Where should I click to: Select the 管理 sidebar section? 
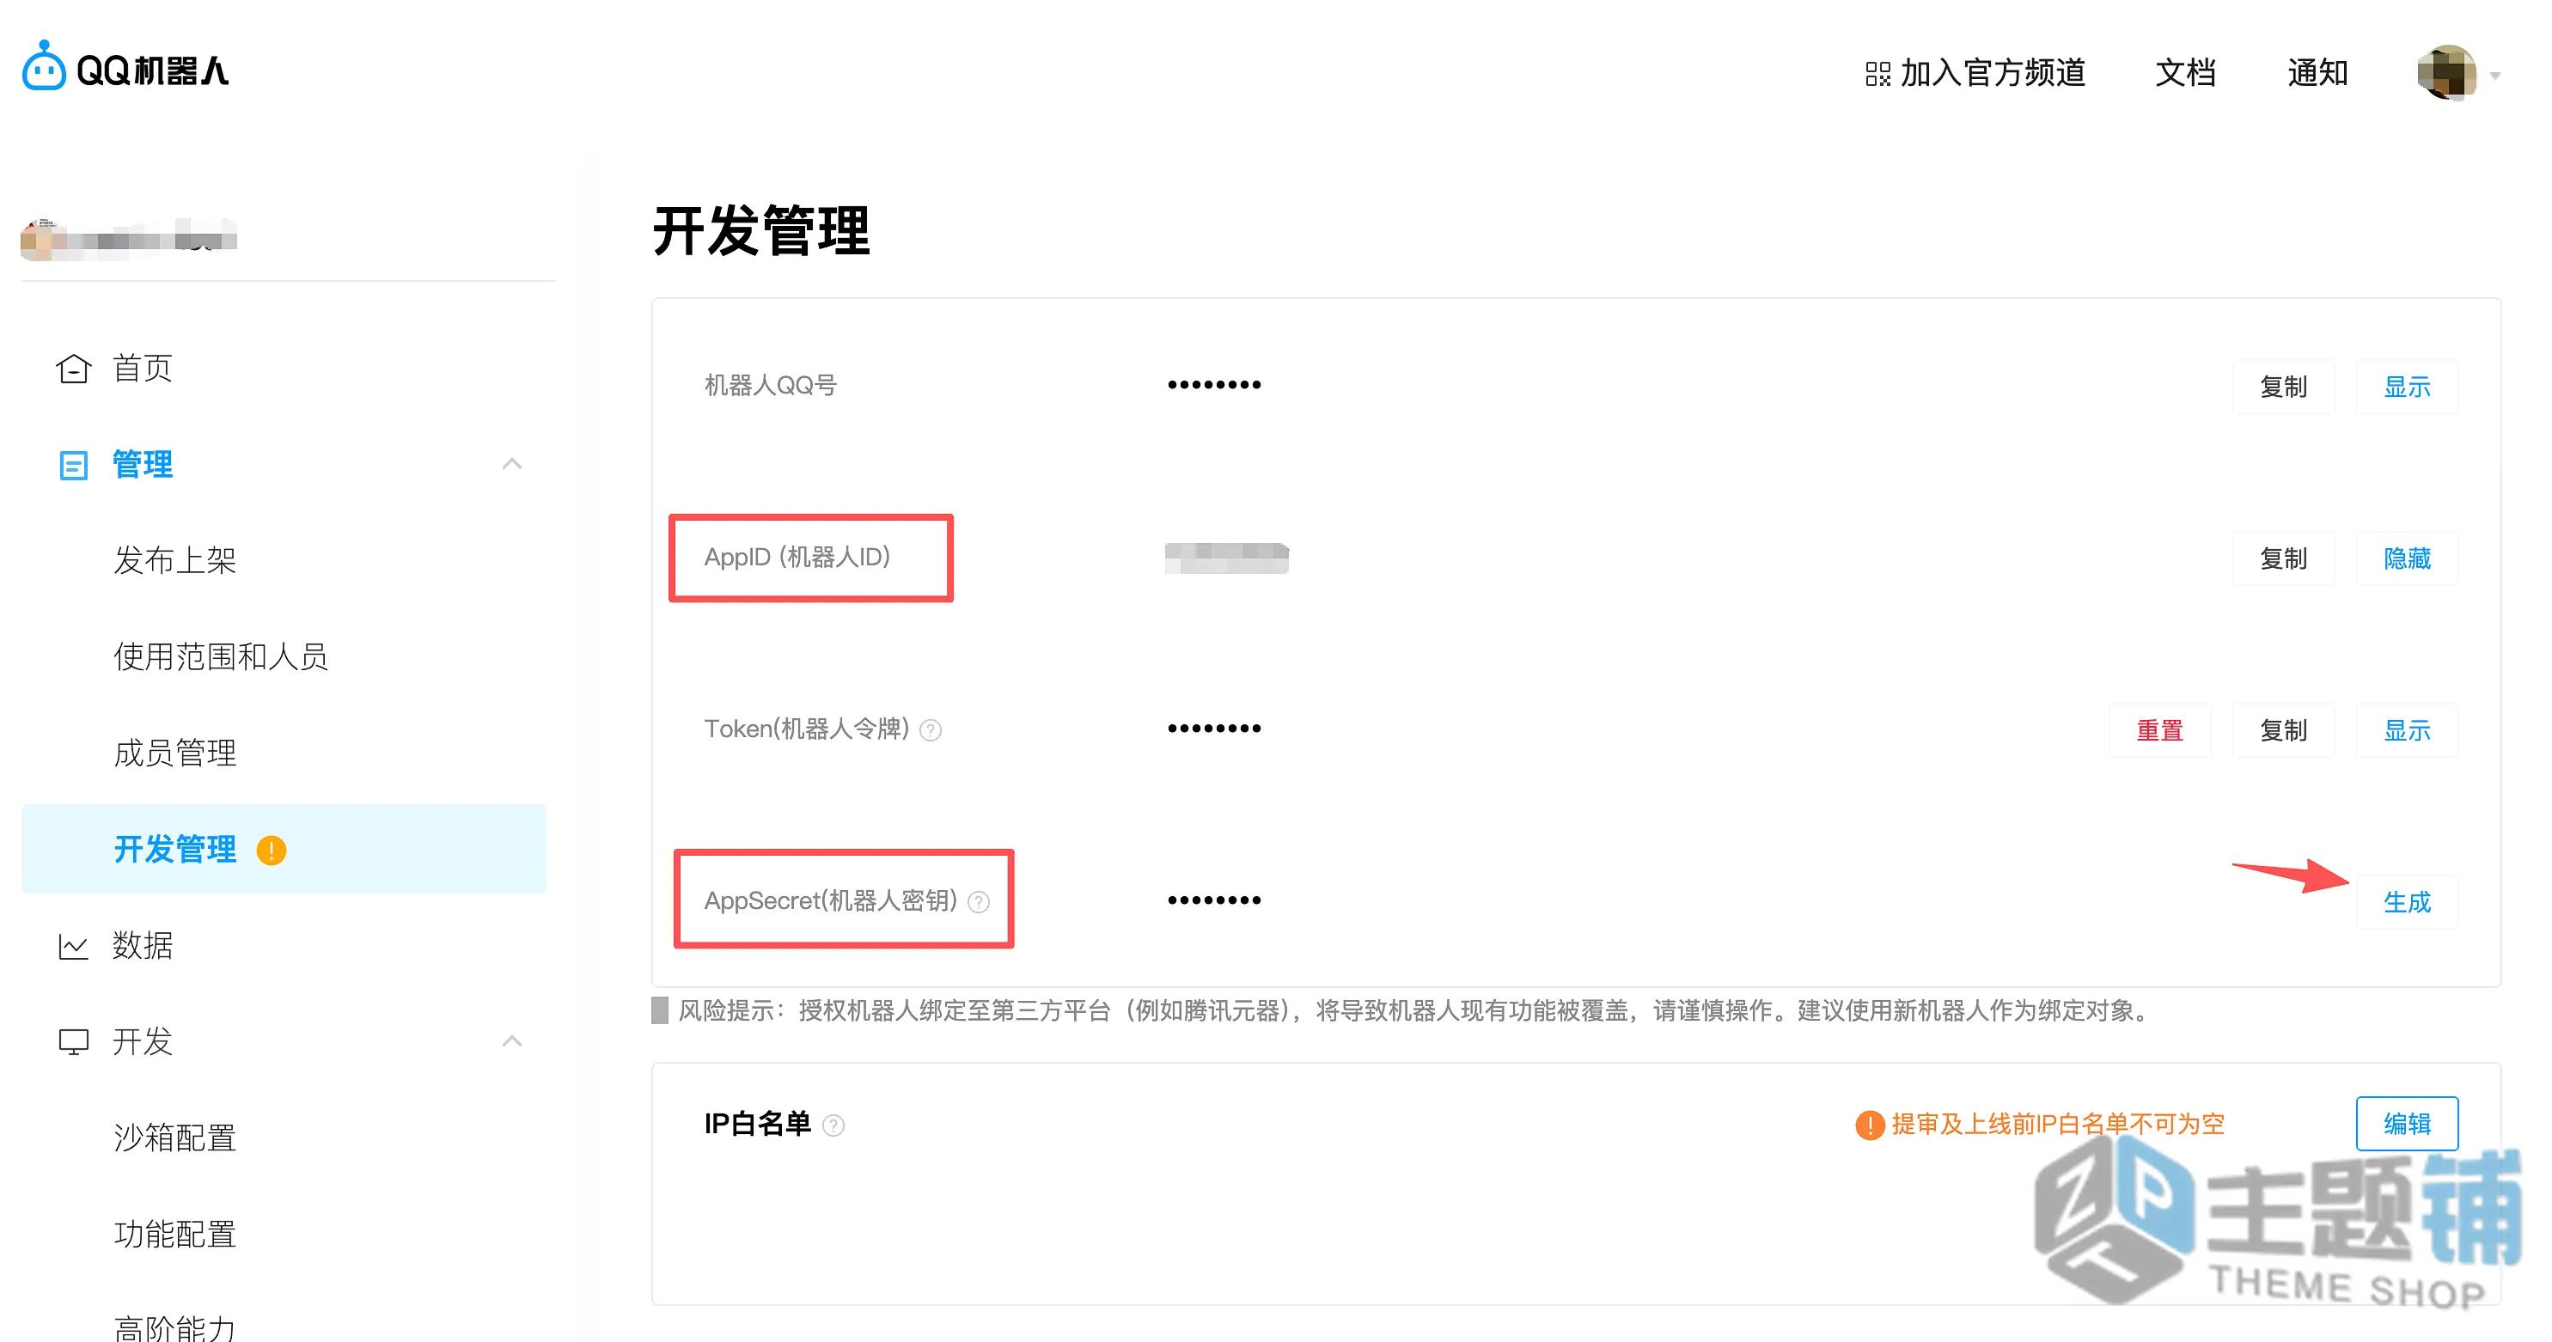[x=142, y=463]
